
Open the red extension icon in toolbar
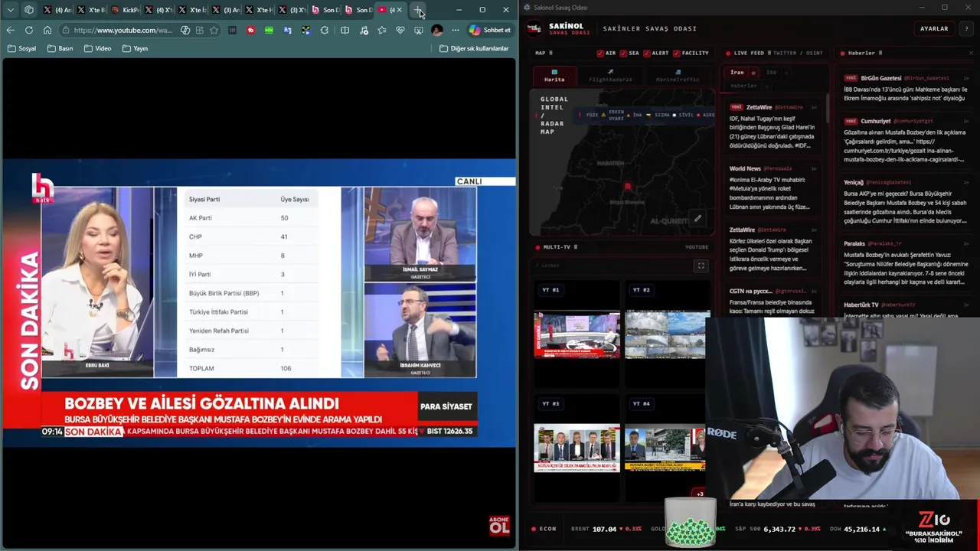(x=250, y=30)
